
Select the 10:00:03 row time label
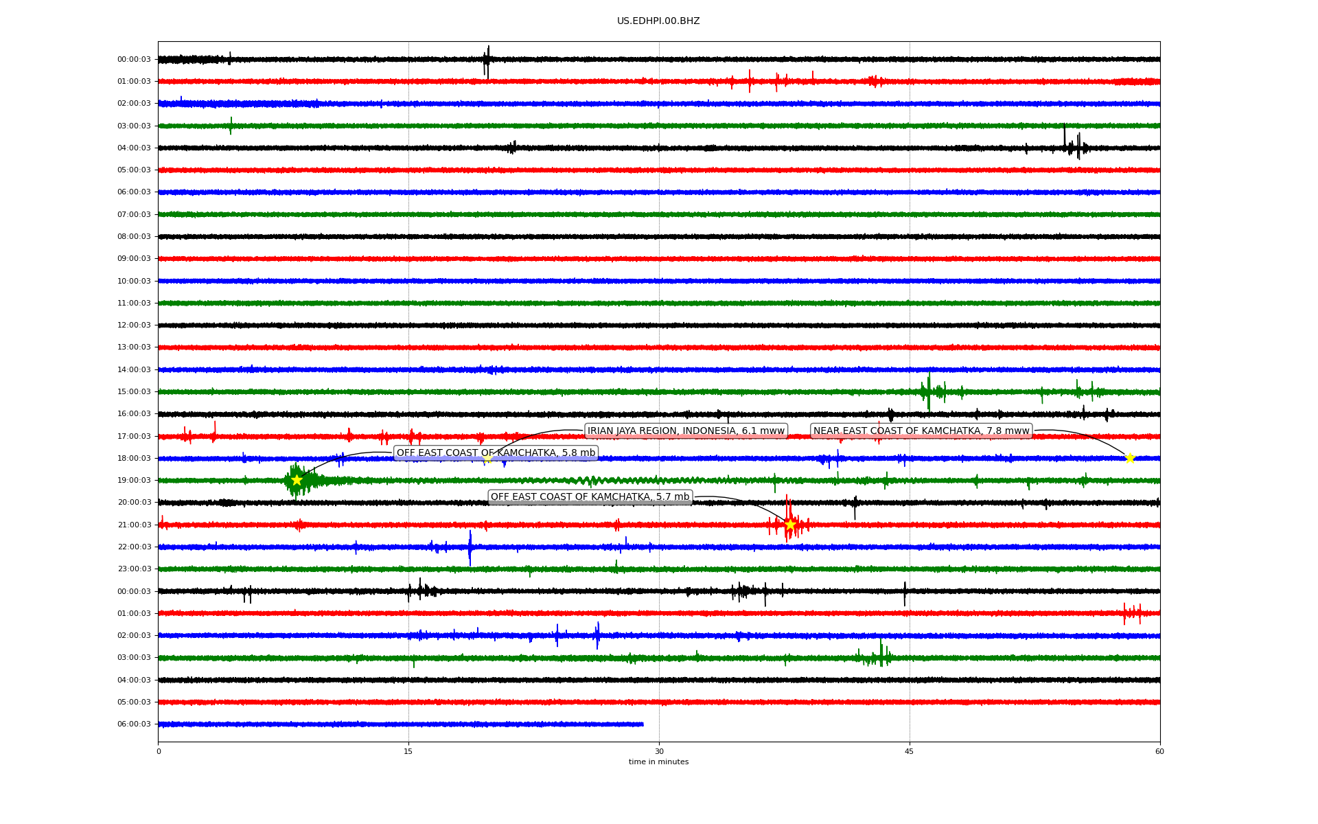[134, 282]
